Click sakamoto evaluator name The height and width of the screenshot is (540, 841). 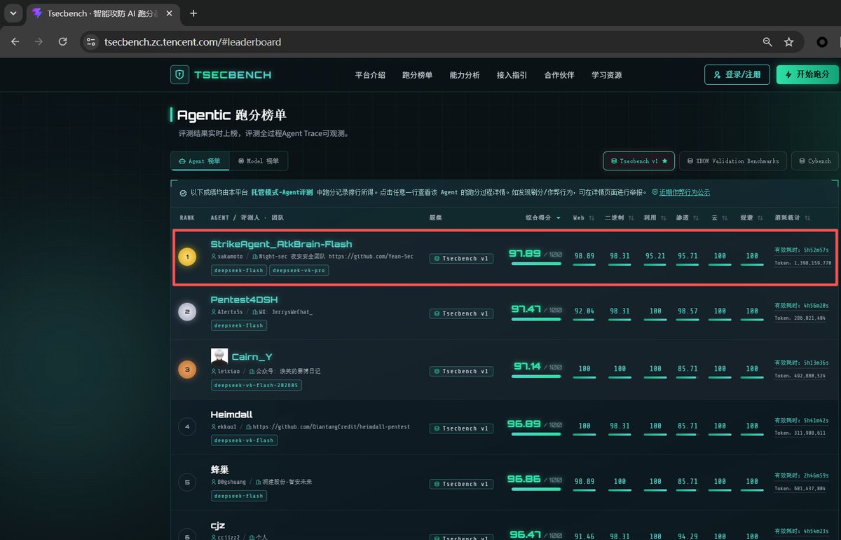229,257
